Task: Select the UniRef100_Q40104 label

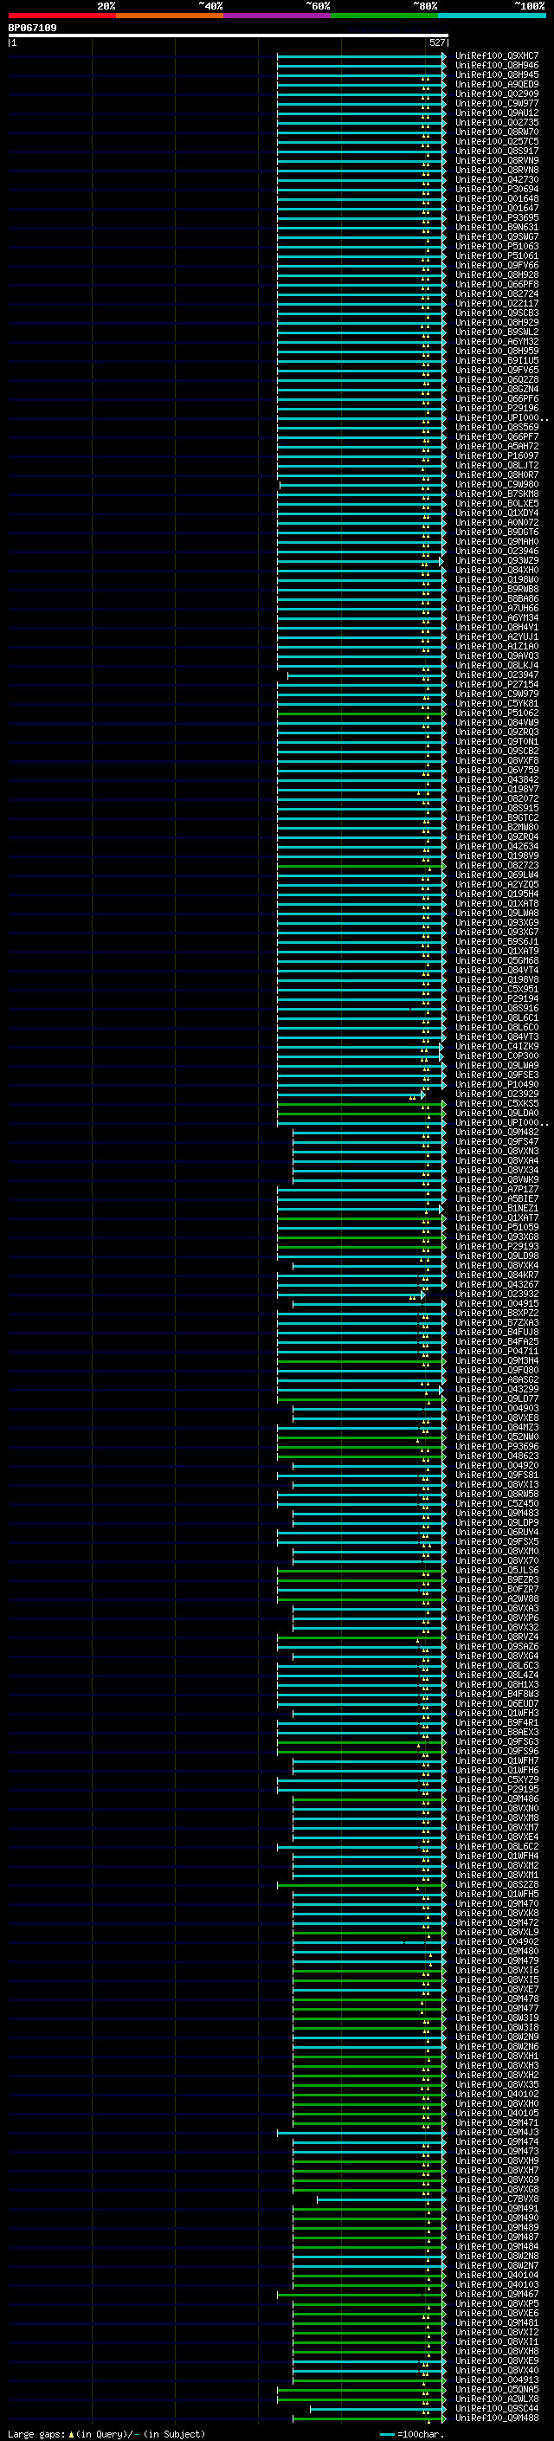Action: tap(497, 2274)
